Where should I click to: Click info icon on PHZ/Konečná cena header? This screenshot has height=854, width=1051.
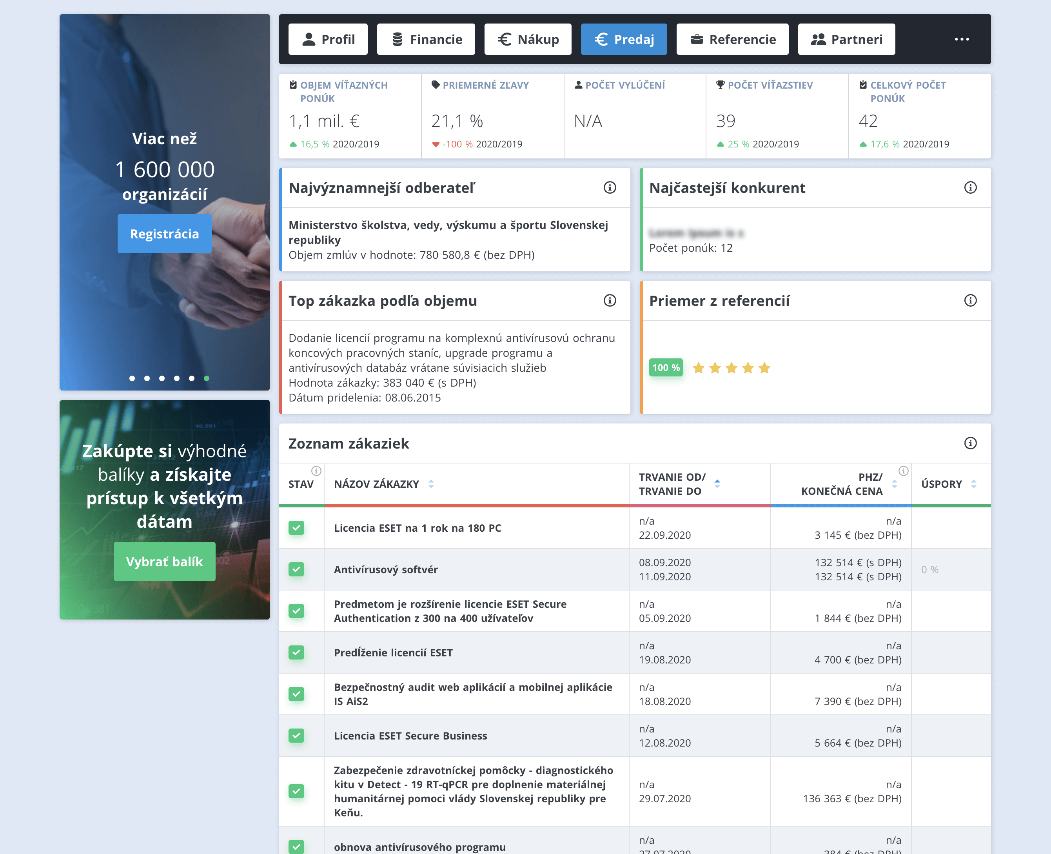903,471
